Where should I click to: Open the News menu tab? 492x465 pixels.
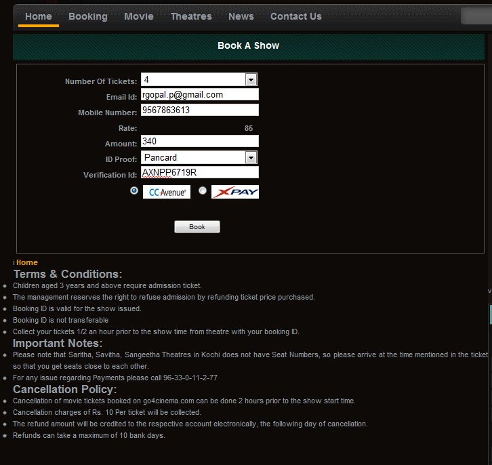[241, 16]
